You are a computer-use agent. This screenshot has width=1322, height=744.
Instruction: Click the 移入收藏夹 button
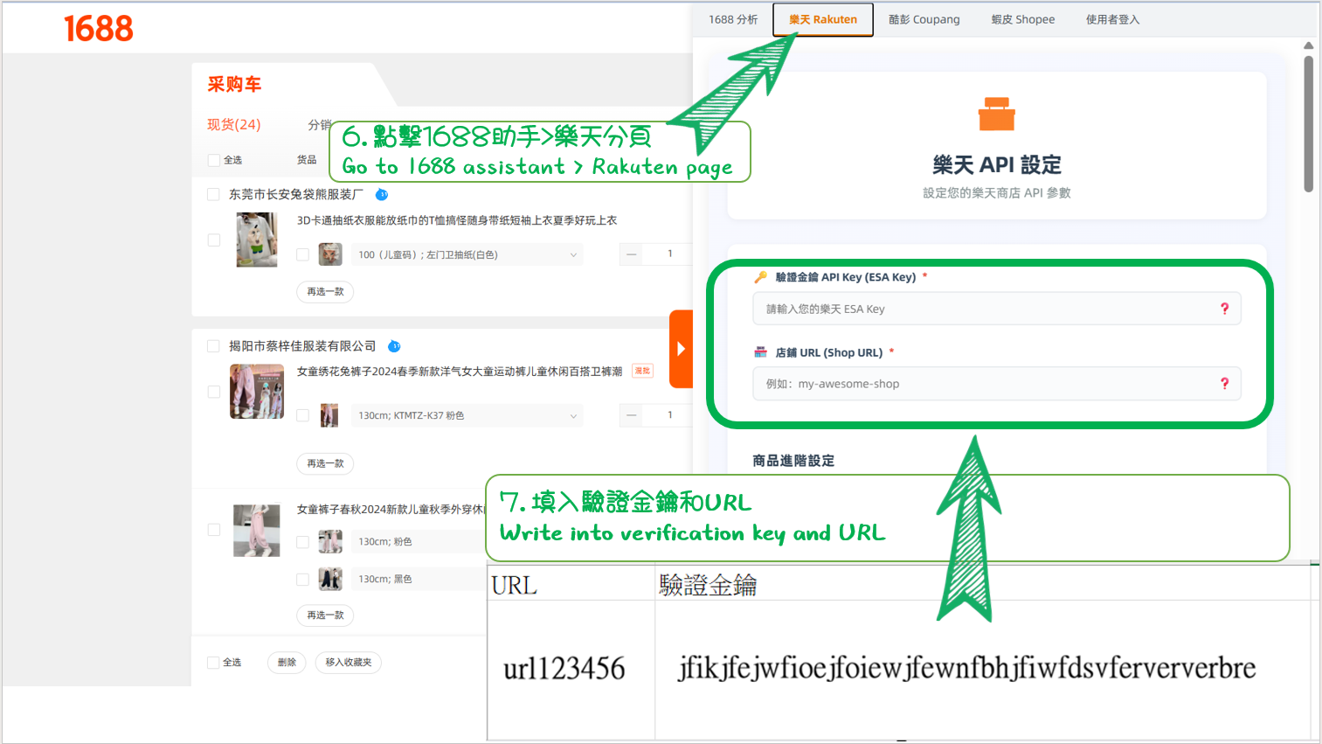point(349,663)
